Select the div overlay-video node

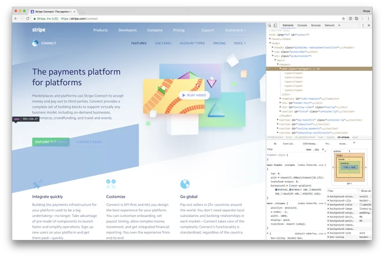[315, 107]
